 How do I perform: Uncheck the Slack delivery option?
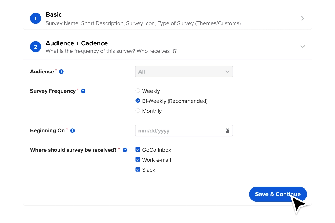pos(138,169)
